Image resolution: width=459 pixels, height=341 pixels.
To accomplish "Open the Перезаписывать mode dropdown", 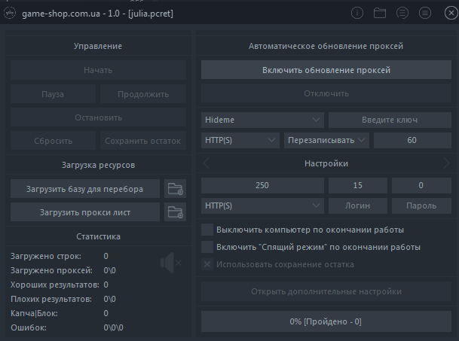I will (x=326, y=140).
